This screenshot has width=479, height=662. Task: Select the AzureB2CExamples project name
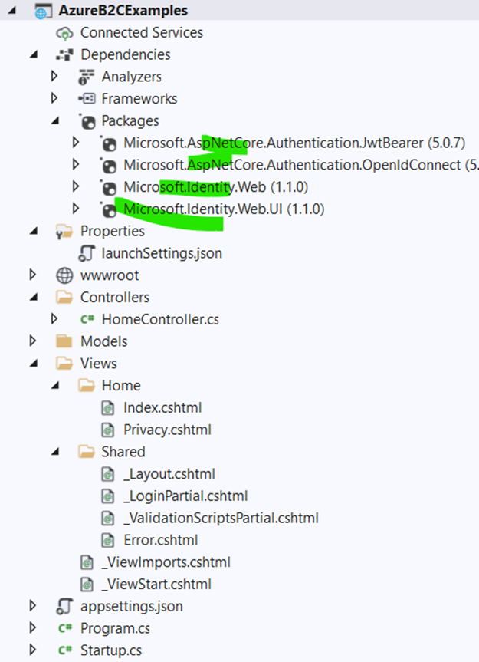point(123,11)
